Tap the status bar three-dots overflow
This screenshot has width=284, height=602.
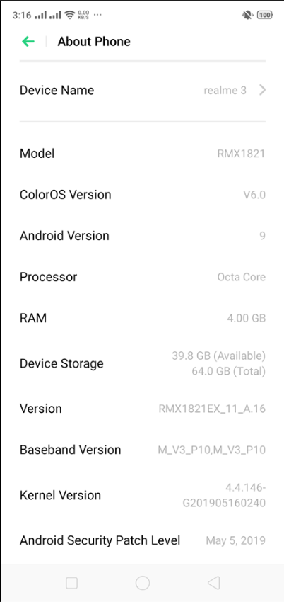click(x=97, y=15)
